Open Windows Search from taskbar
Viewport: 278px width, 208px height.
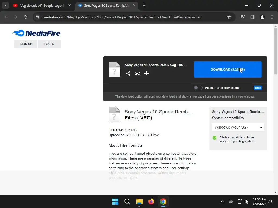[x=127, y=201]
